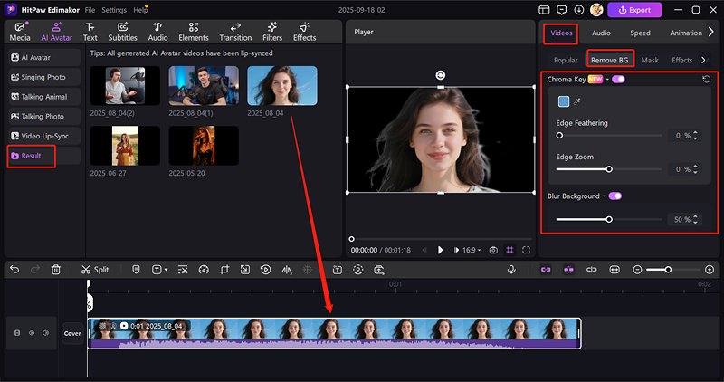Image resolution: width=724 pixels, height=382 pixels.
Task: Open the Settings menu
Action: pyautogui.click(x=114, y=10)
